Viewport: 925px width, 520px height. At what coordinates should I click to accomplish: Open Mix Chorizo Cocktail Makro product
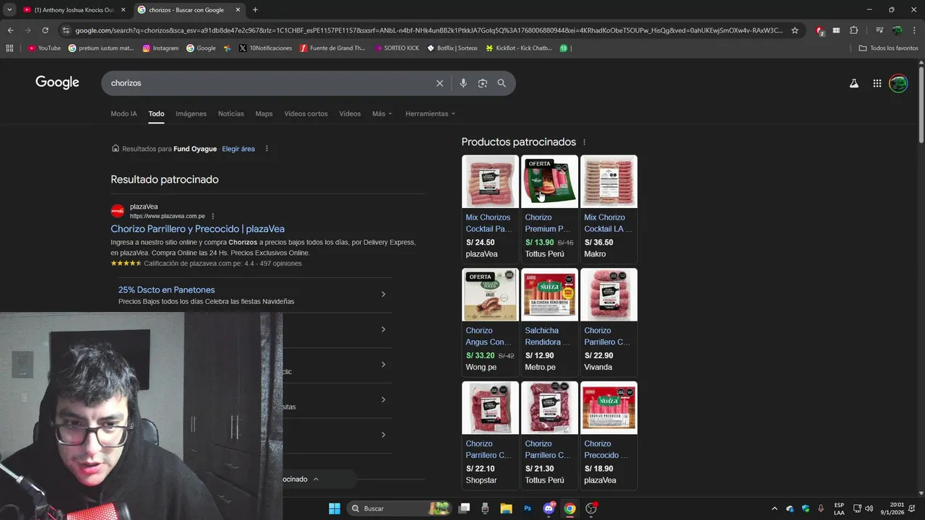pos(608,209)
